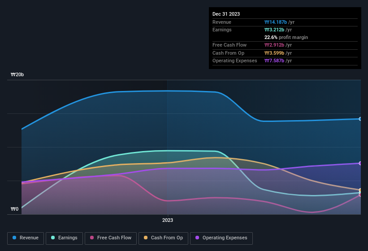Toggle the Earnings legend button
This screenshot has width=368, height=251.
point(64,238)
